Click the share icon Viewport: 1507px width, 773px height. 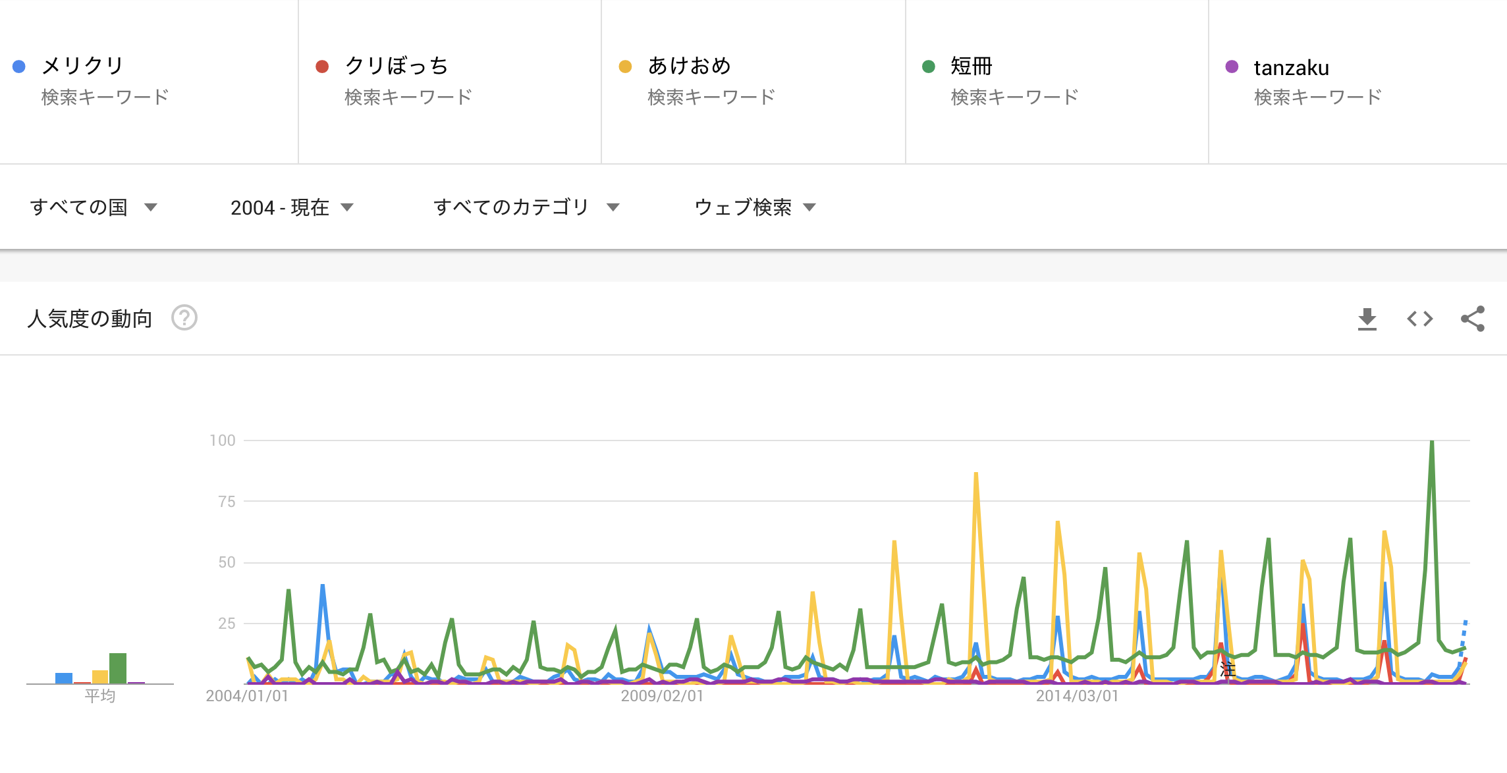(x=1472, y=319)
